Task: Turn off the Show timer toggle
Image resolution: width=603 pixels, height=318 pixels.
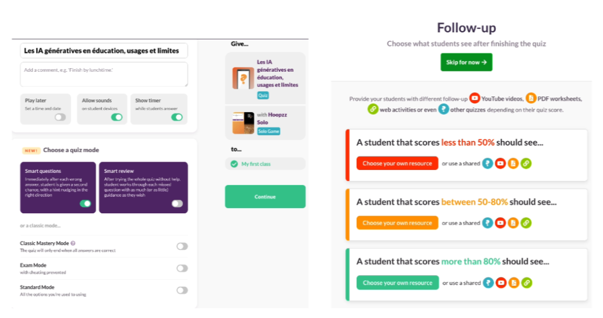Action: pyautogui.click(x=177, y=117)
